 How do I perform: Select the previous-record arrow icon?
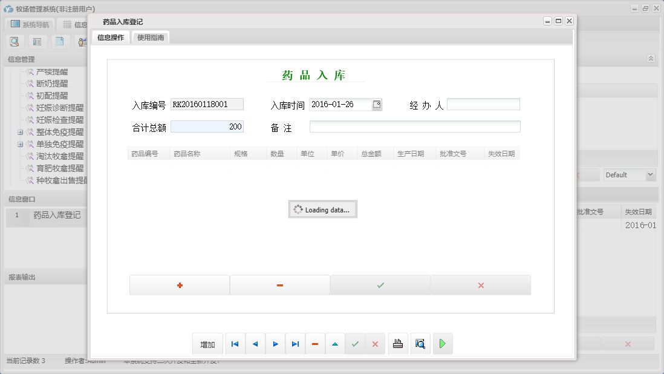(255, 344)
